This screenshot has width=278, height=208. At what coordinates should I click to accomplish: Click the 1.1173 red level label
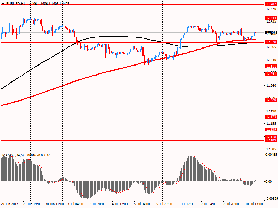271,117
